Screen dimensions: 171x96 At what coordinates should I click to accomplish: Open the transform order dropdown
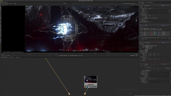[146, 51]
